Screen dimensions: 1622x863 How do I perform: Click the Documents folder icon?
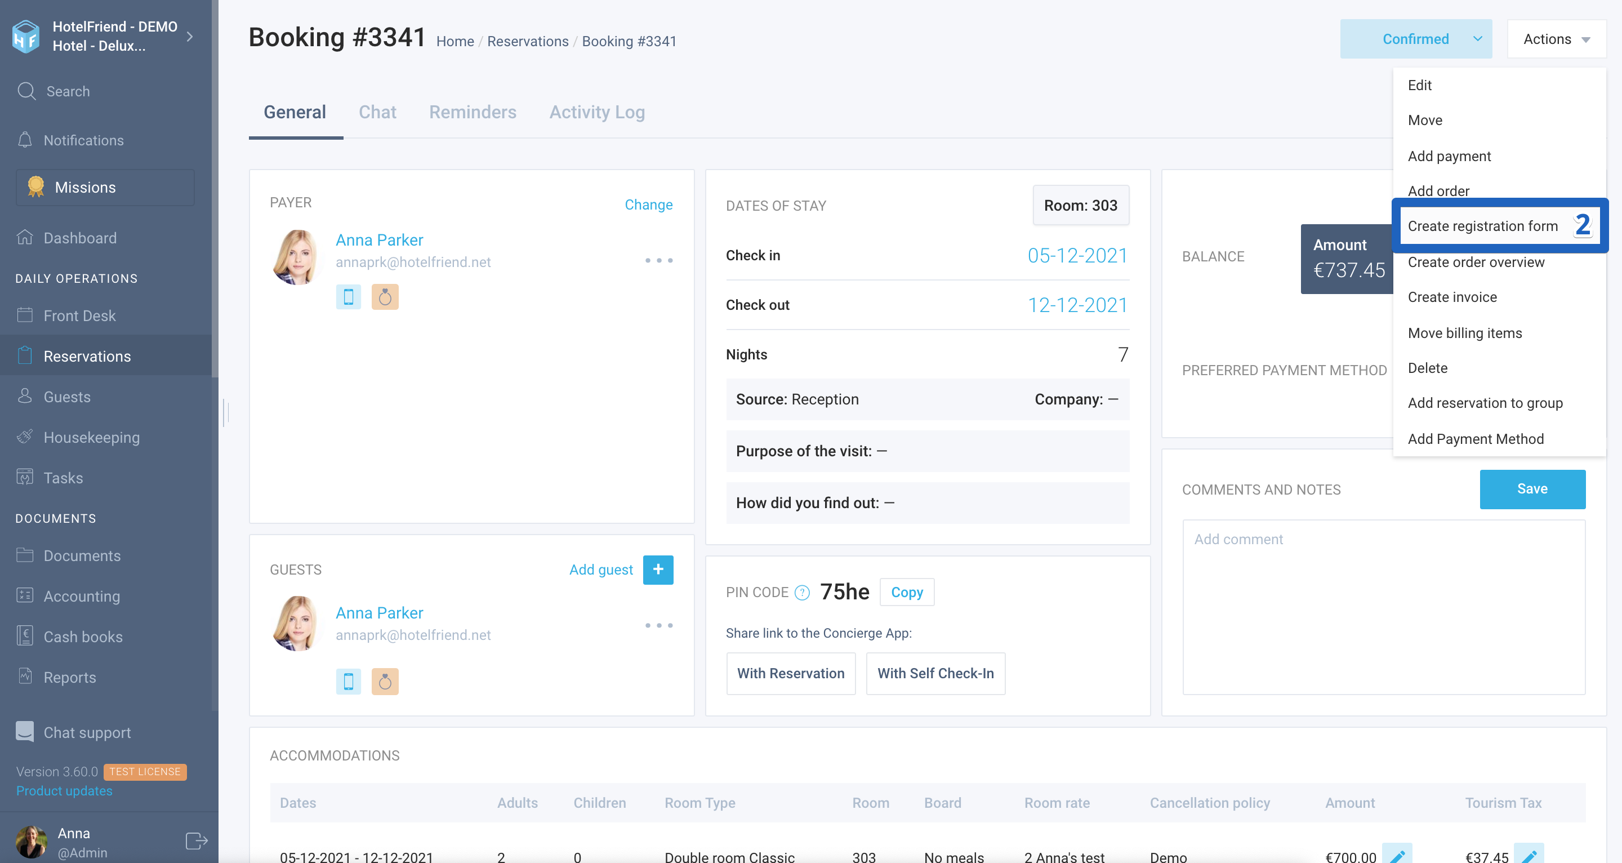pos(25,554)
